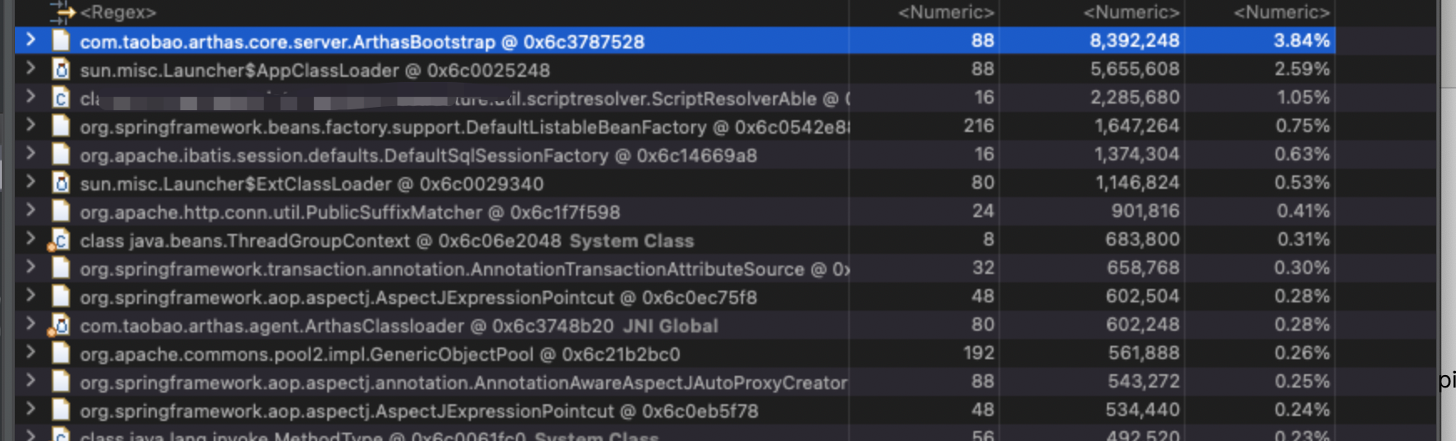The height and width of the screenshot is (441, 1456).
Task: Select sun.misc.Launcher$AppClassLoader @ 0x6c0025248
Action: [315, 70]
